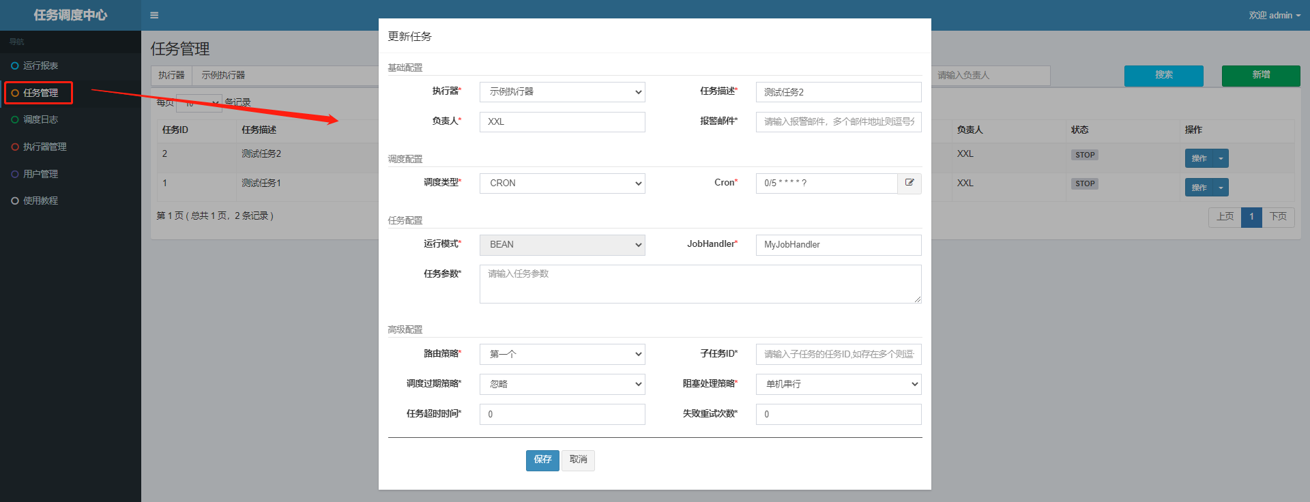
Task: Go to 上页 in pagination
Action: (1225, 217)
